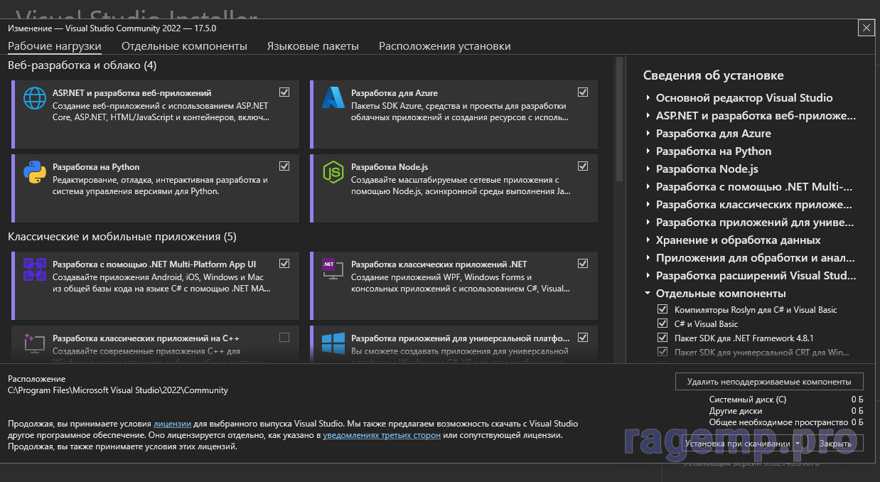Collapse the Отдельные компоненты section

[648, 293]
